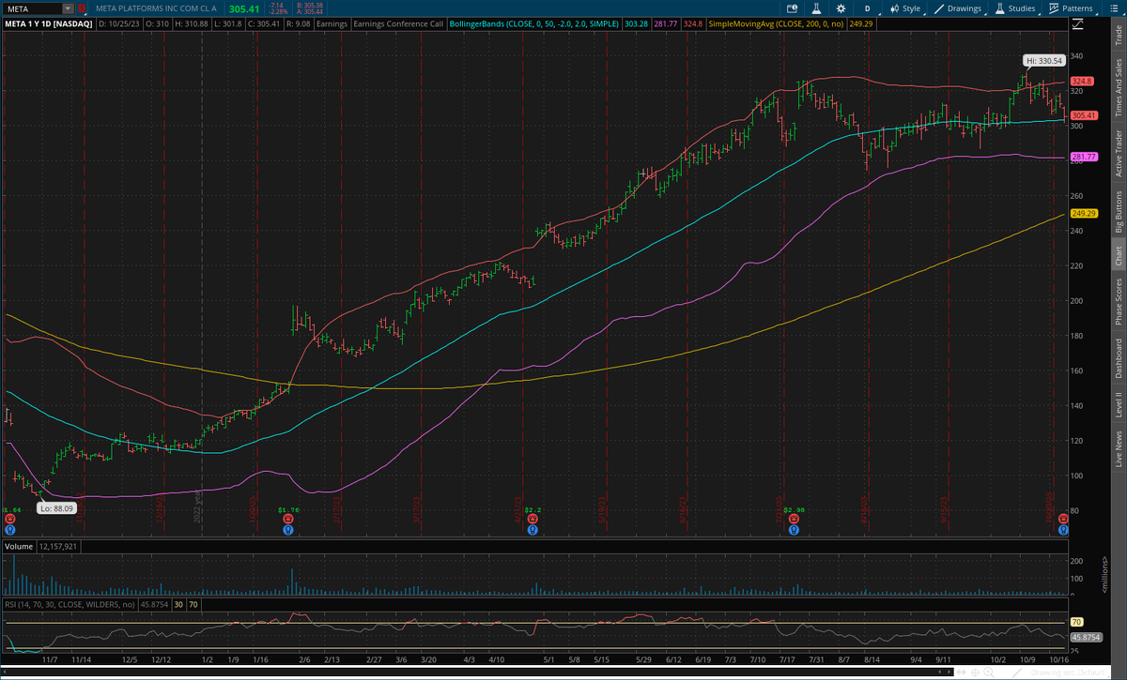Click the META symbol input field
1127x680 pixels.
point(33,9)
